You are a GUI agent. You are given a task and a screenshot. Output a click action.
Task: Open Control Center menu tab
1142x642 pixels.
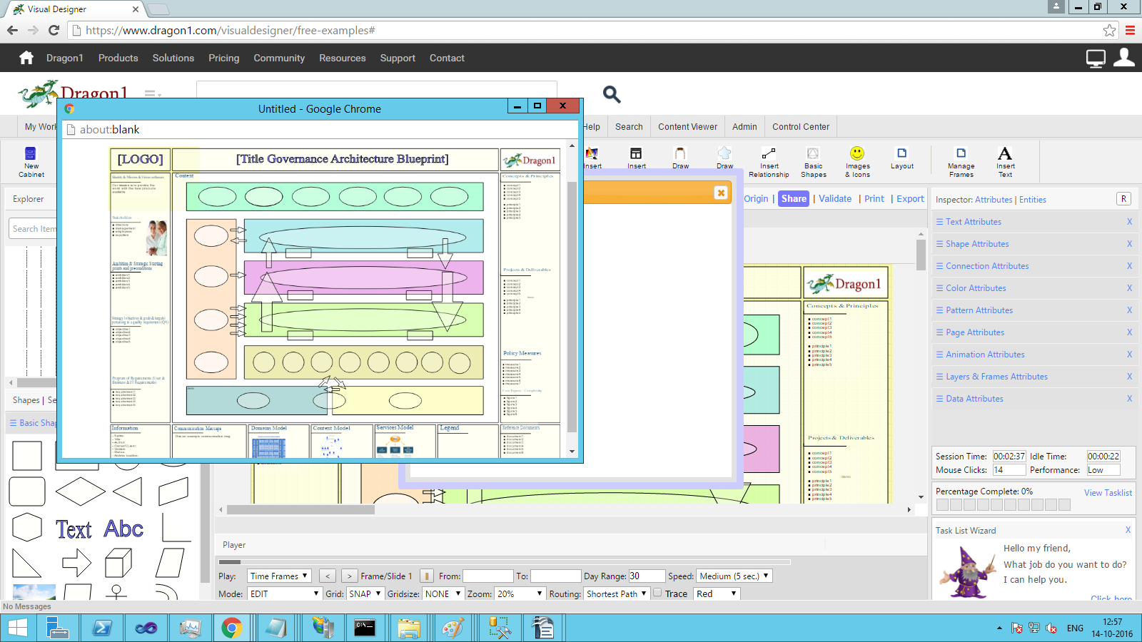click(x=801, y=126)
